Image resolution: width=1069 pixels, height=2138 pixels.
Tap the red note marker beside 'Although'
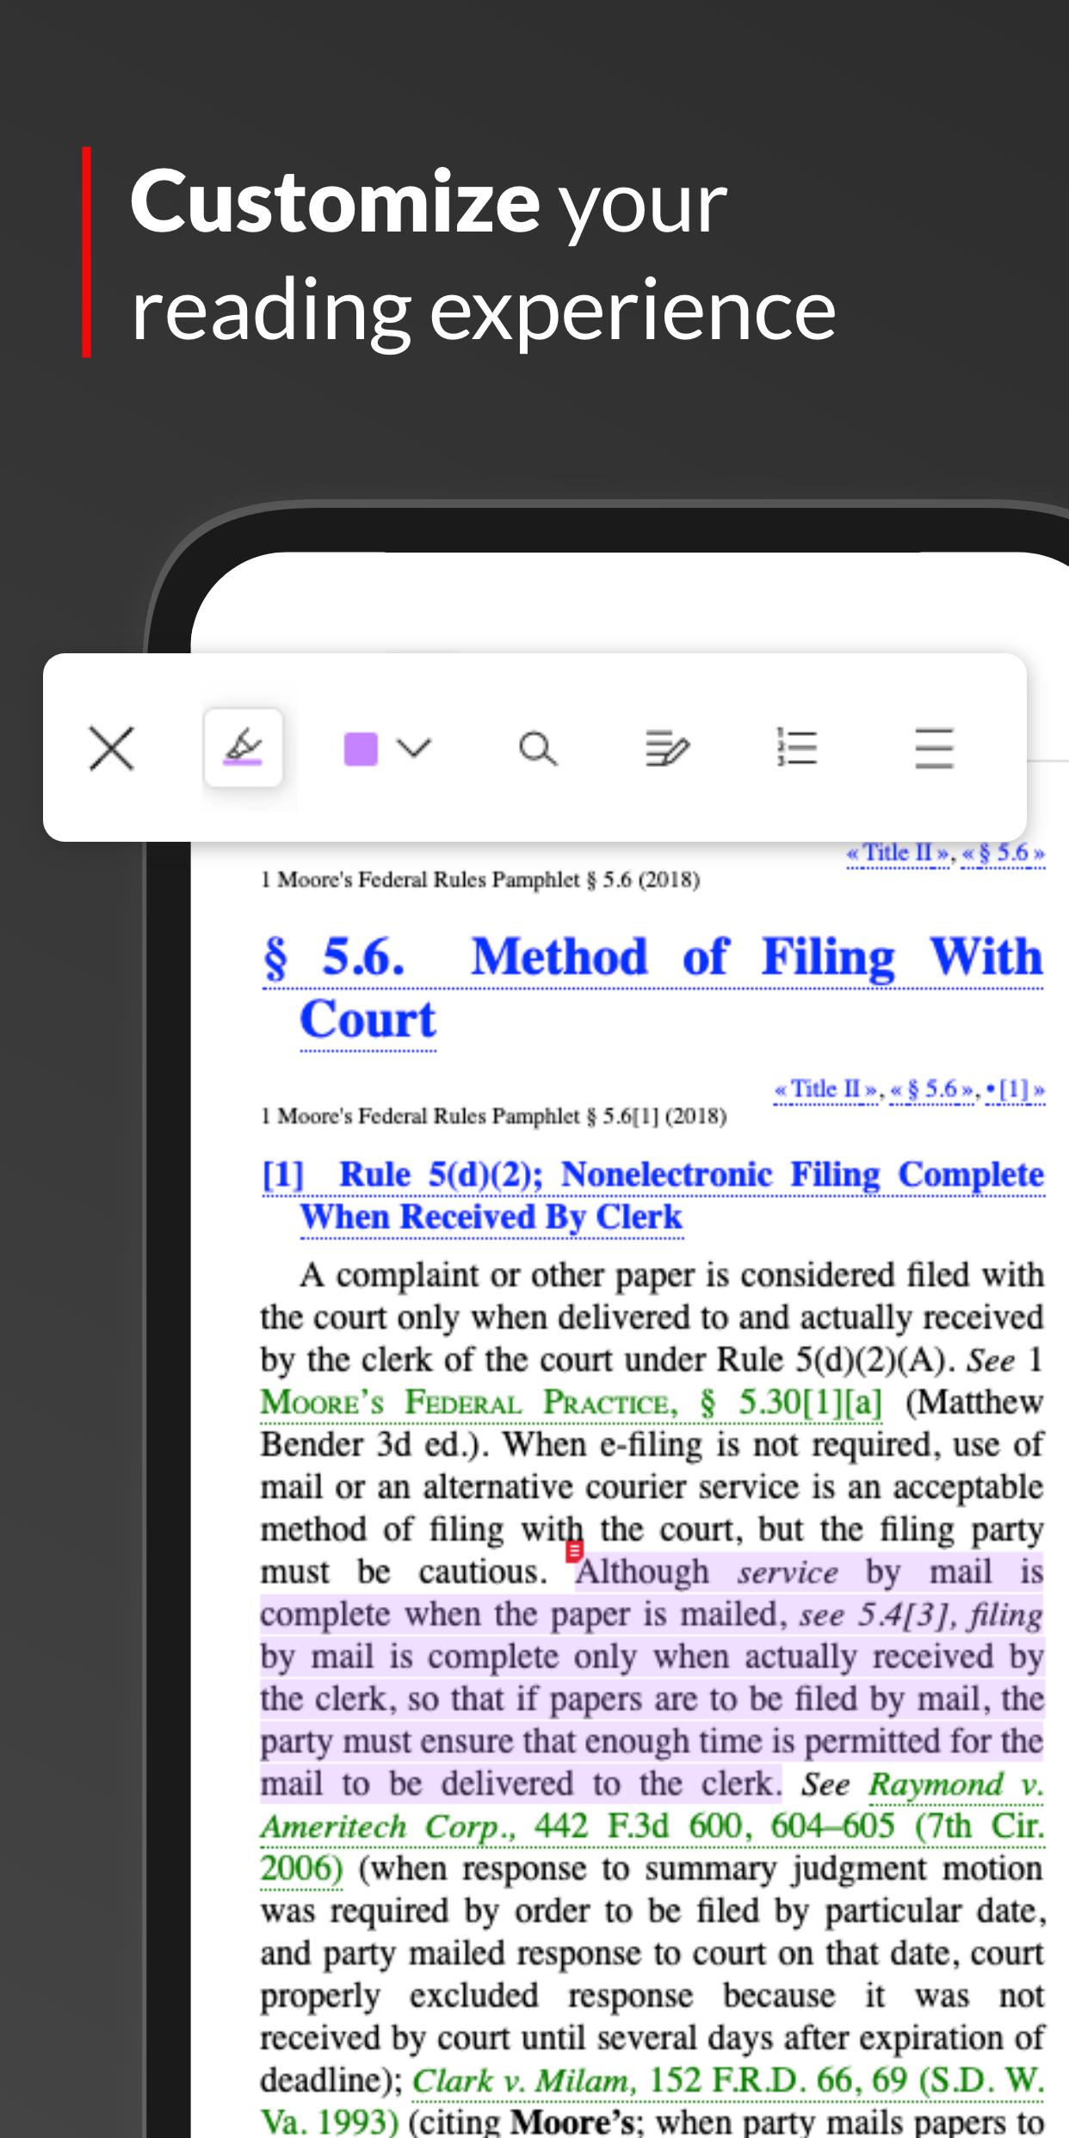(574, 1551)
